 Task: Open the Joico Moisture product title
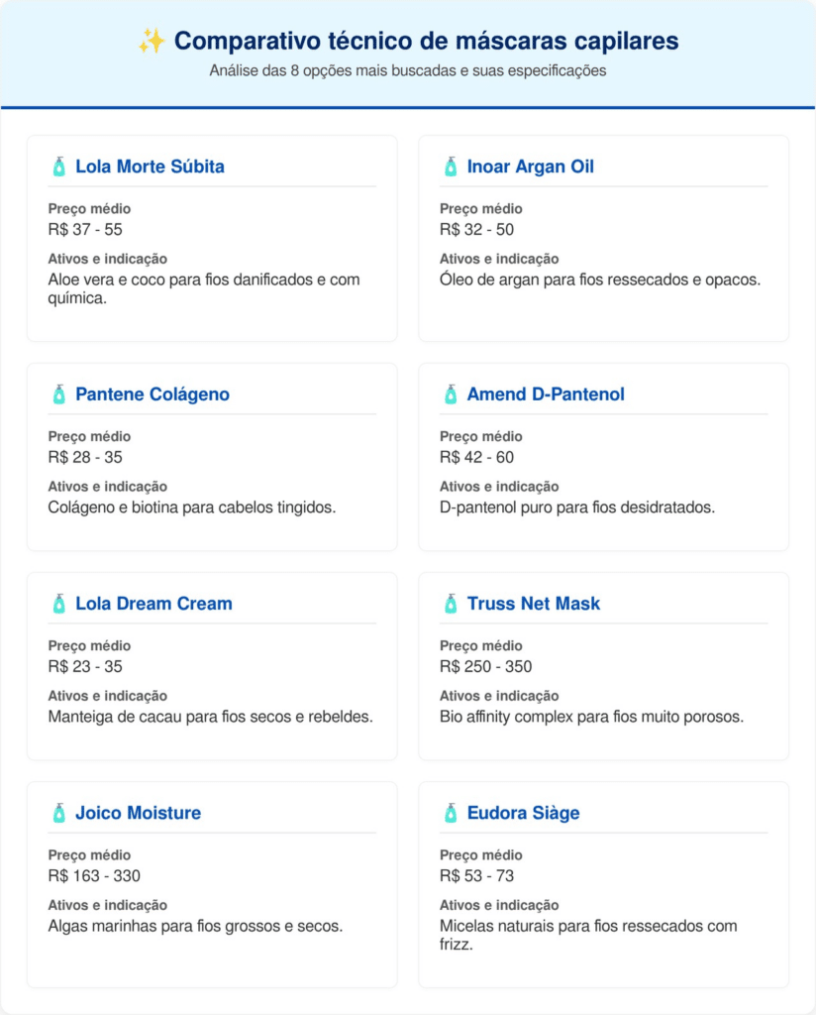[x=138, y=813]
